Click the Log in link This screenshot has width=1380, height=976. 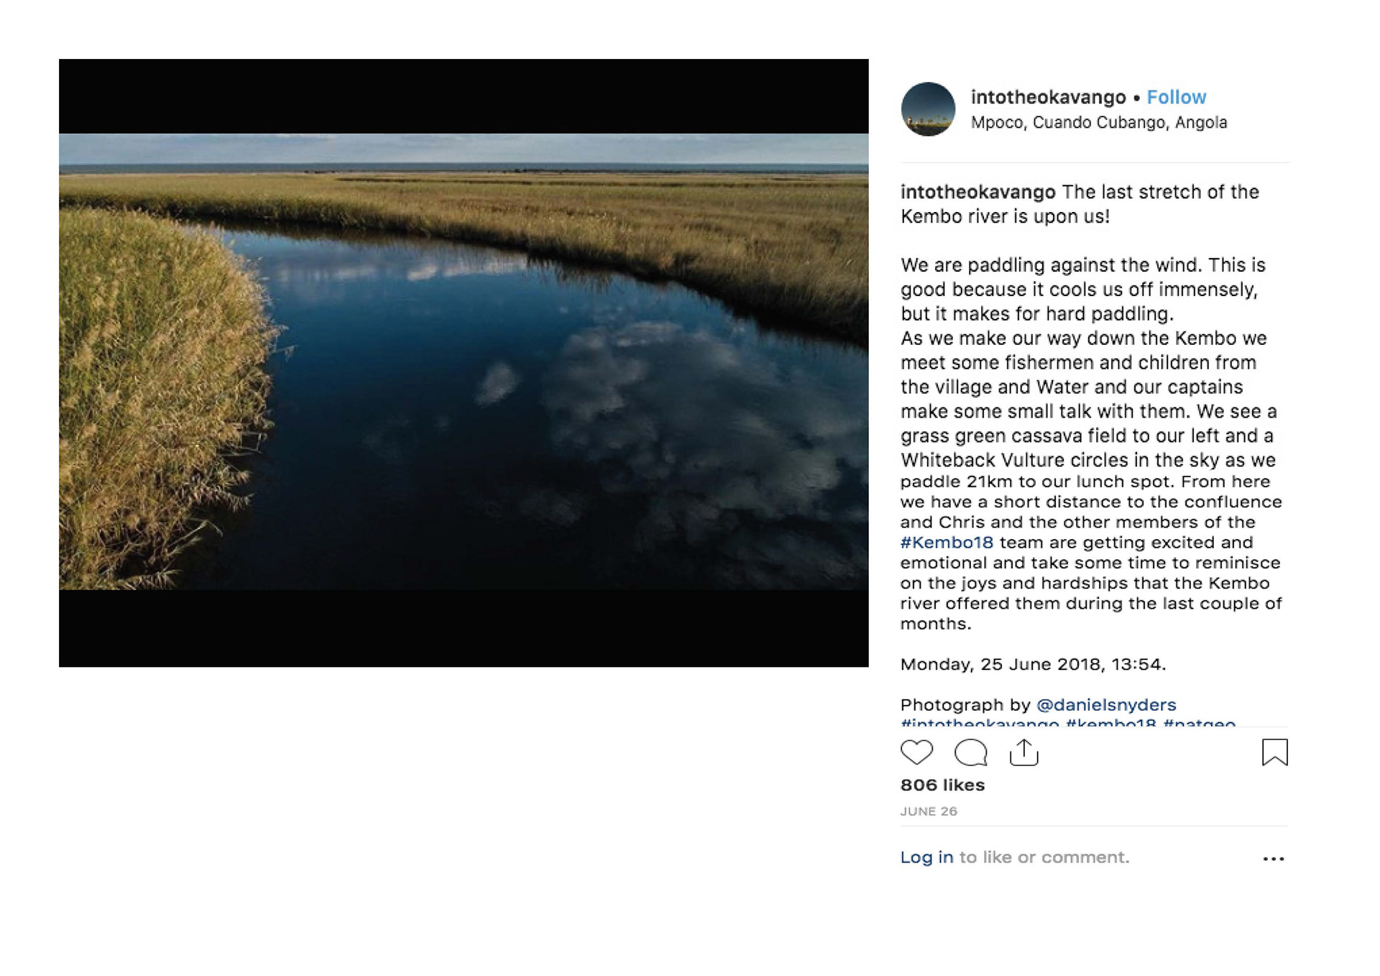point(926,857)
